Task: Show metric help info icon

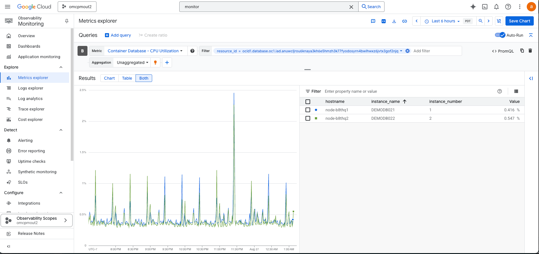Action: 192,51
